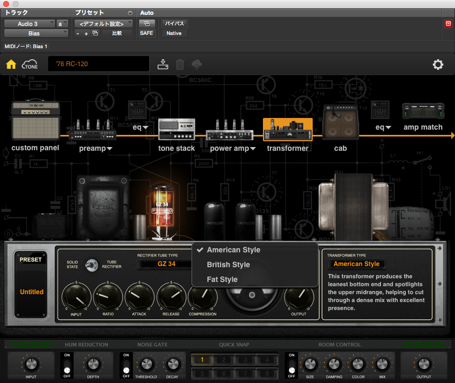Click previous preset minus button
This screenshot has width=455, height=383.
[78, 33]
